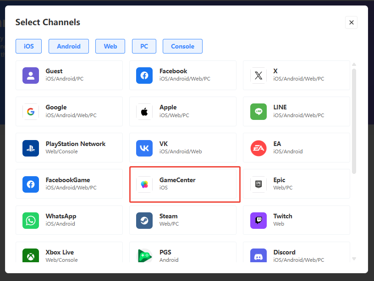Select the PlayStation Network logo icon
This screenshot has height=281, width=374.
[31, 148]
